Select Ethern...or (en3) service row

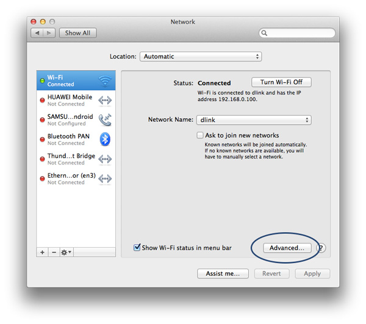(x=76, y=179)
